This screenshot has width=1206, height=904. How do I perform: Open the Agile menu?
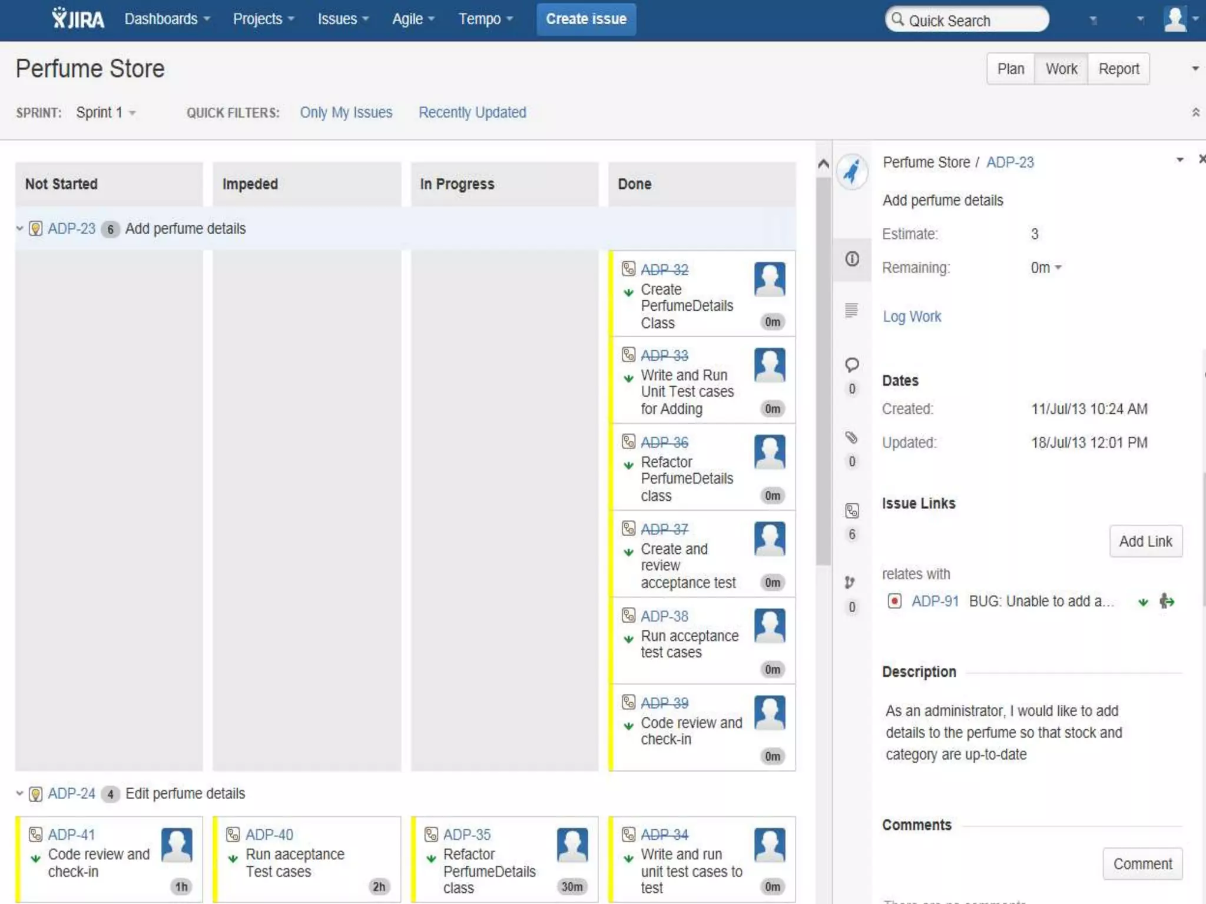(413, 19)
